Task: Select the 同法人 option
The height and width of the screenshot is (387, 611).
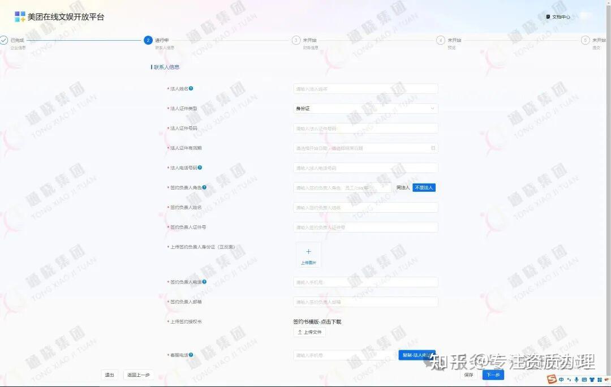Action: (403, 188)
